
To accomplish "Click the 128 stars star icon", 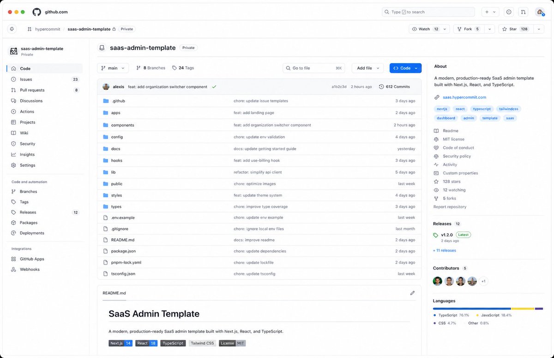I will 436,182.
